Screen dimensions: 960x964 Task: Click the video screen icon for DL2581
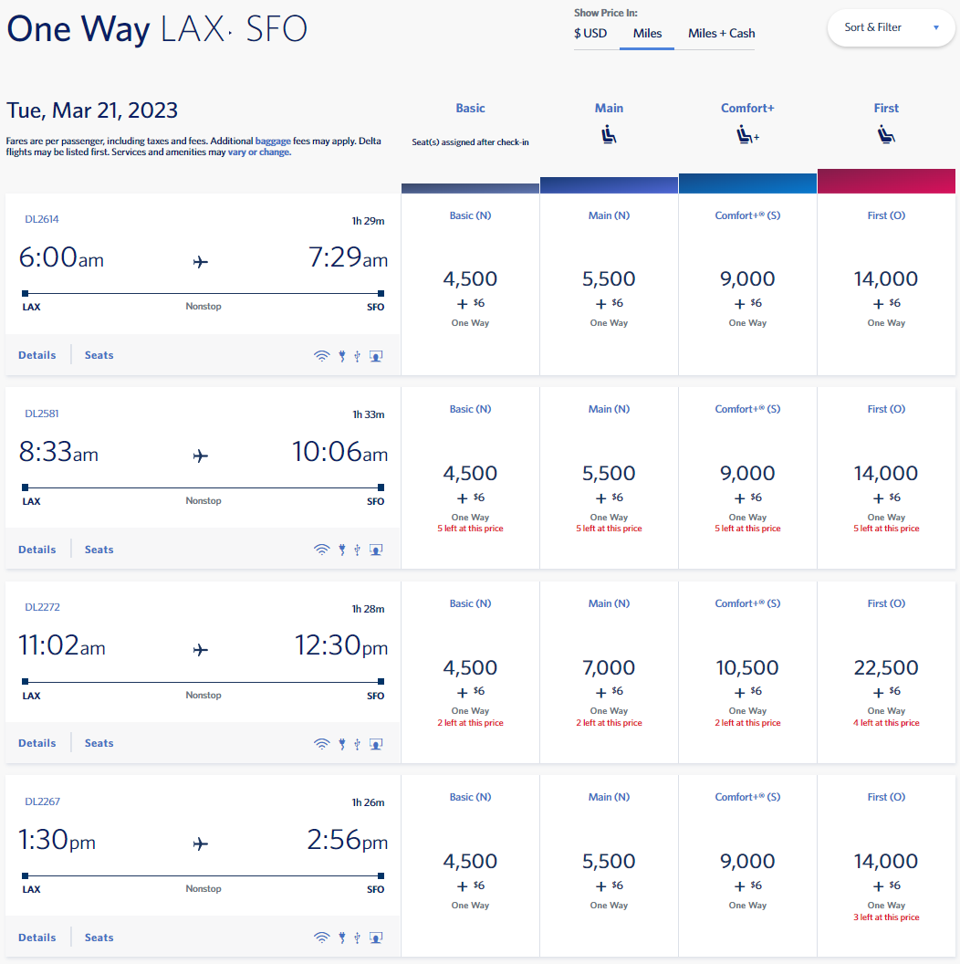click(376, 550)
